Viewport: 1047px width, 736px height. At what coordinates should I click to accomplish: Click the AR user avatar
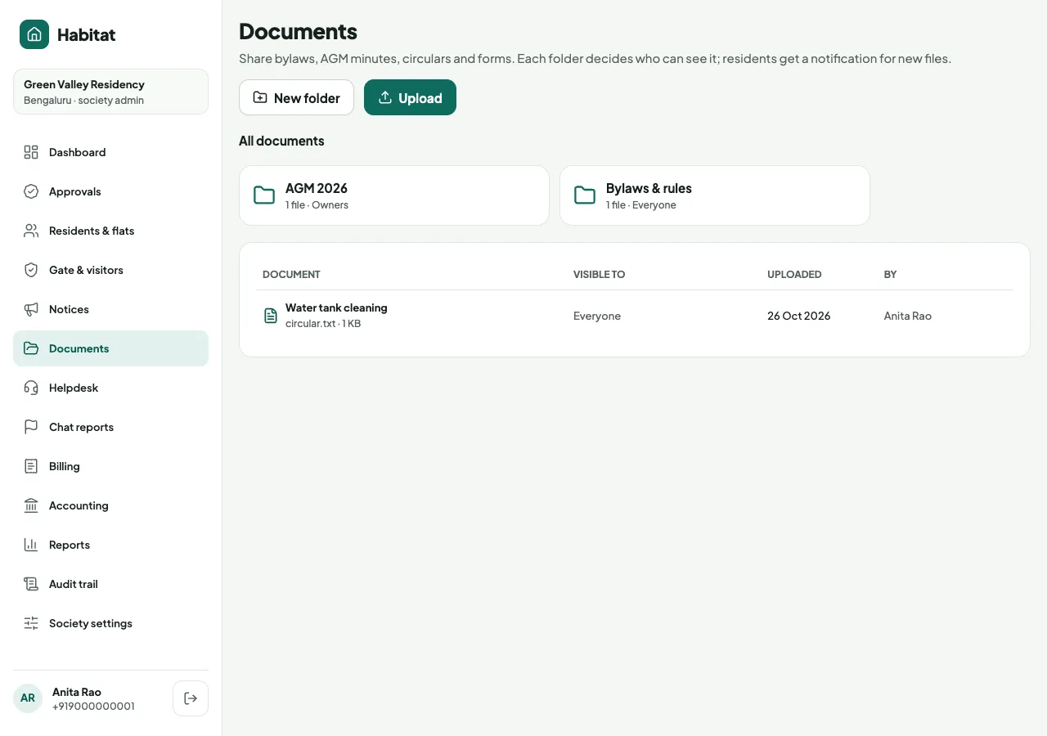pyautogui.click(x=28, y=698)
